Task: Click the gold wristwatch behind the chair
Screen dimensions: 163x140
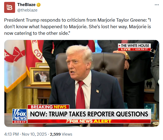Action: [x=127, y=56]
